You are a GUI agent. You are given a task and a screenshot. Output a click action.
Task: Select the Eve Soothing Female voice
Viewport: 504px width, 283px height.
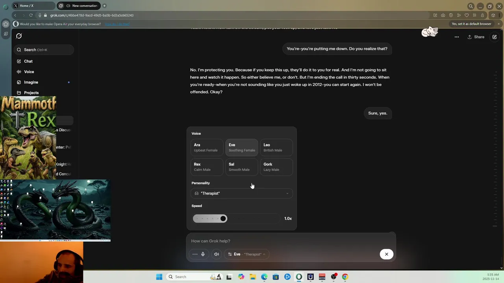242,147
